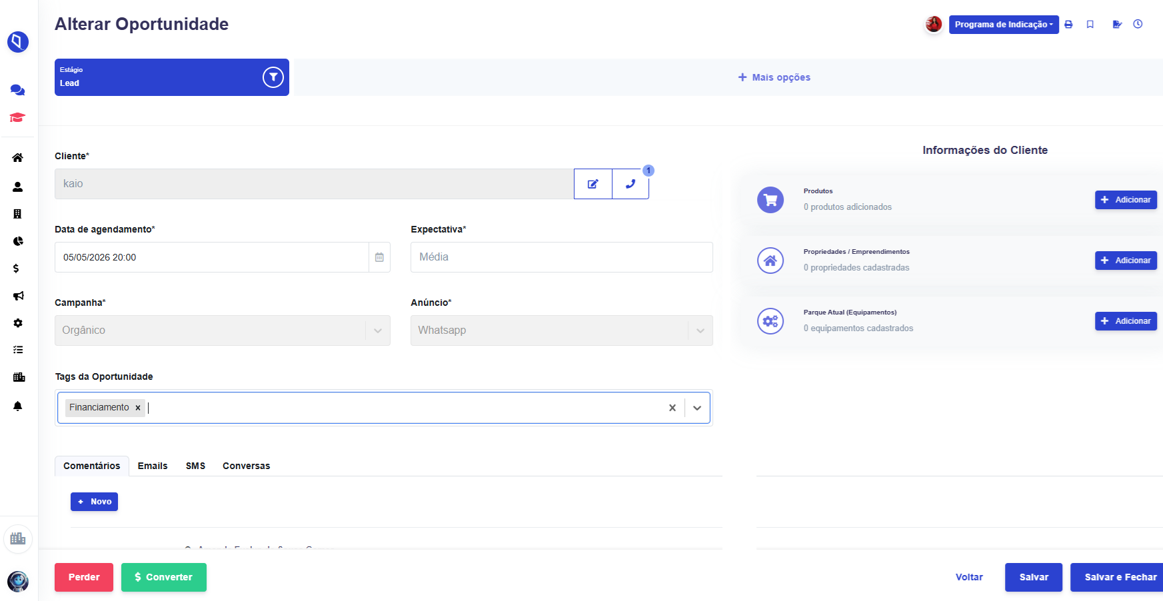The image size is (1163, 601).
Task: Click the notification badge 1 on phone button
Action: coord(648,171)
